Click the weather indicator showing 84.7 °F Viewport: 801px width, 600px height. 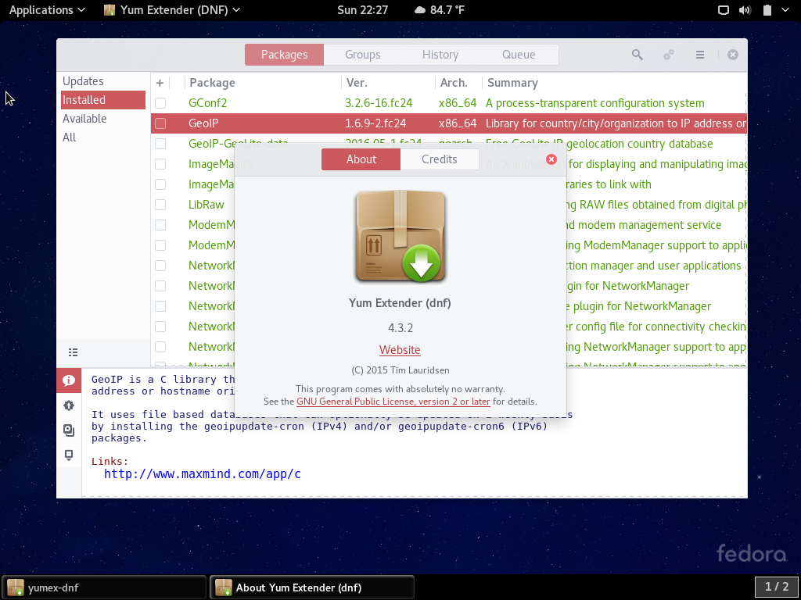(x=440, y=10)
